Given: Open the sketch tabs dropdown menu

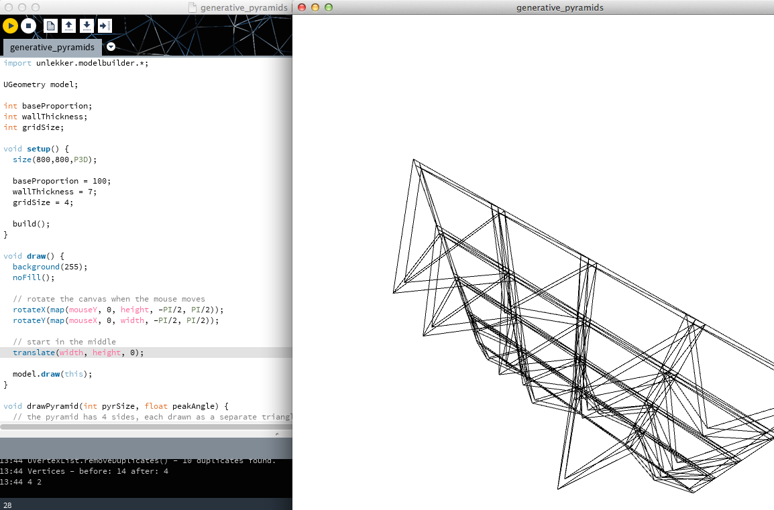Looking at the screenshot, I should click(110, 47).
